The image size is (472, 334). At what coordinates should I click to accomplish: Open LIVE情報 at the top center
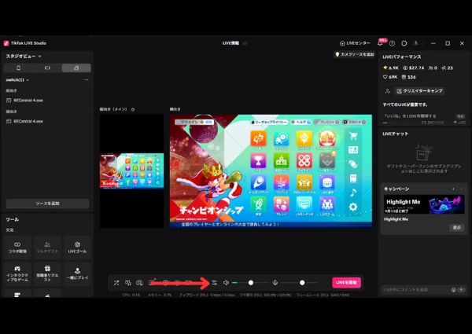[230, 43]
